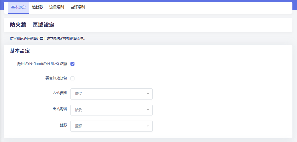
Task: Open the 埠轉發 tab
Action: click(x=38, y=7)
